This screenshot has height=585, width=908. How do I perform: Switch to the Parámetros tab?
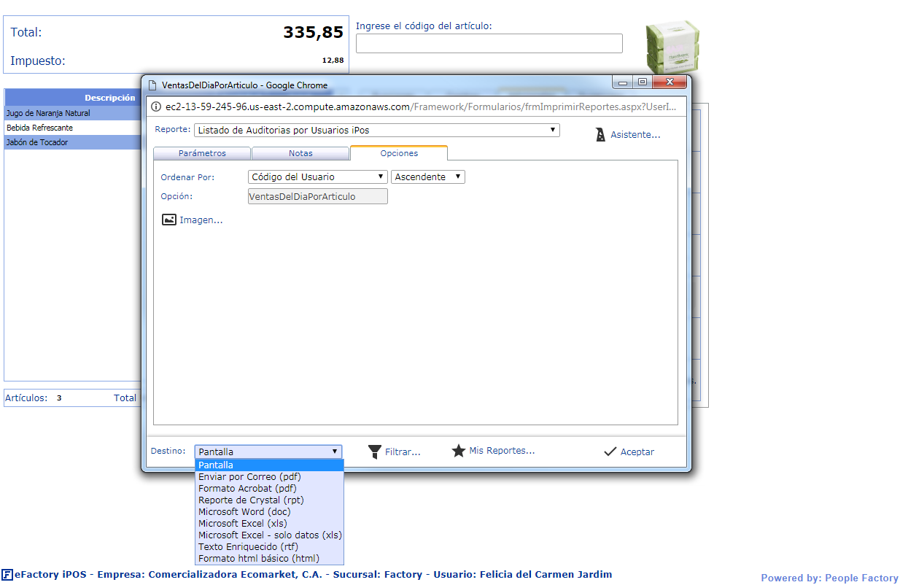pos(202,153)
